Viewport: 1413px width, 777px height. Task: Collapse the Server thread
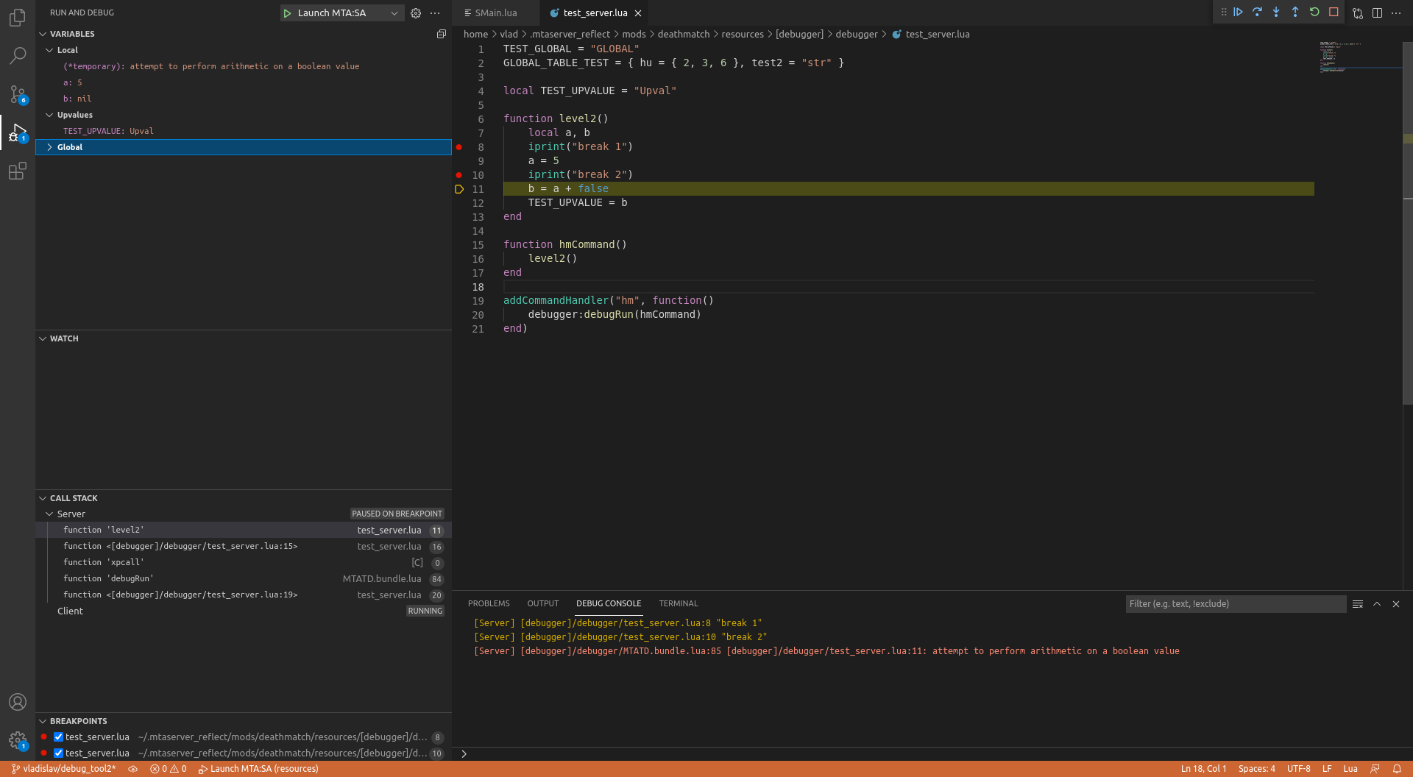pos(50,514)
